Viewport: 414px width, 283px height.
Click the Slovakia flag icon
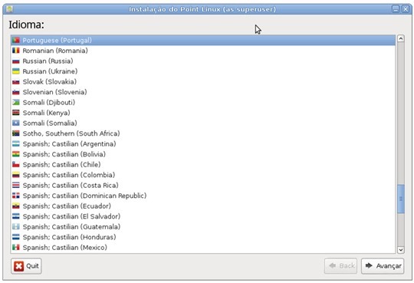coord(16,81)
